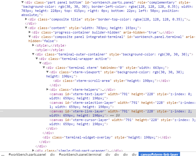Click the closing </div> tag under xterm-scroll-area
196x156 pixels.
[55, 85]
